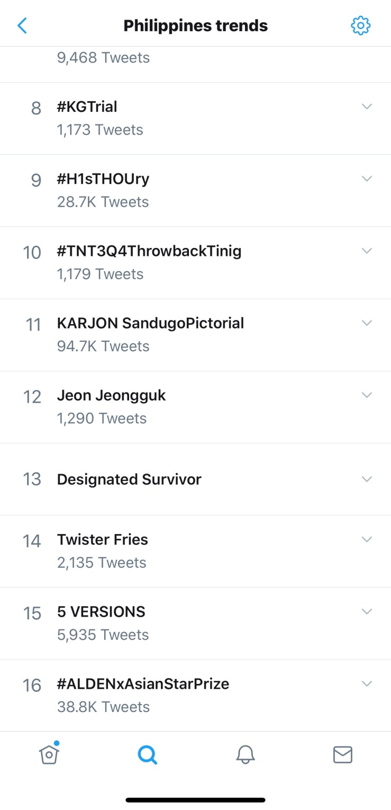Tap chevron beside Twister Fries trend
391x810 pixels.
click(367, 539)
